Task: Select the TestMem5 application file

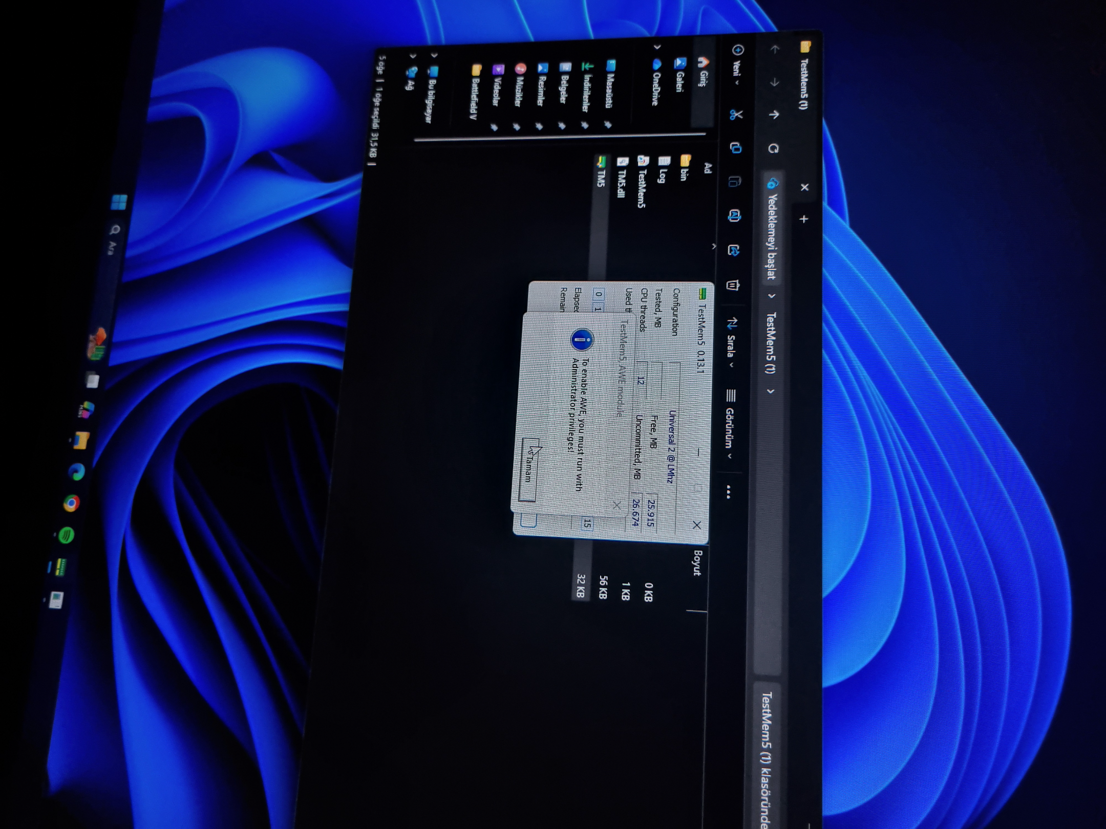Action: (642, 182)
